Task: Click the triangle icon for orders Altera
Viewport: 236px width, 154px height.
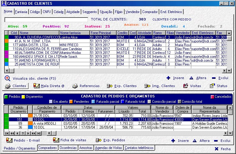Action: (194, 141)
